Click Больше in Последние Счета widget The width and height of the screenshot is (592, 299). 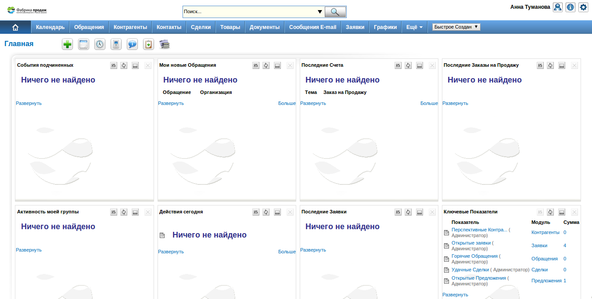click(429, 103)
